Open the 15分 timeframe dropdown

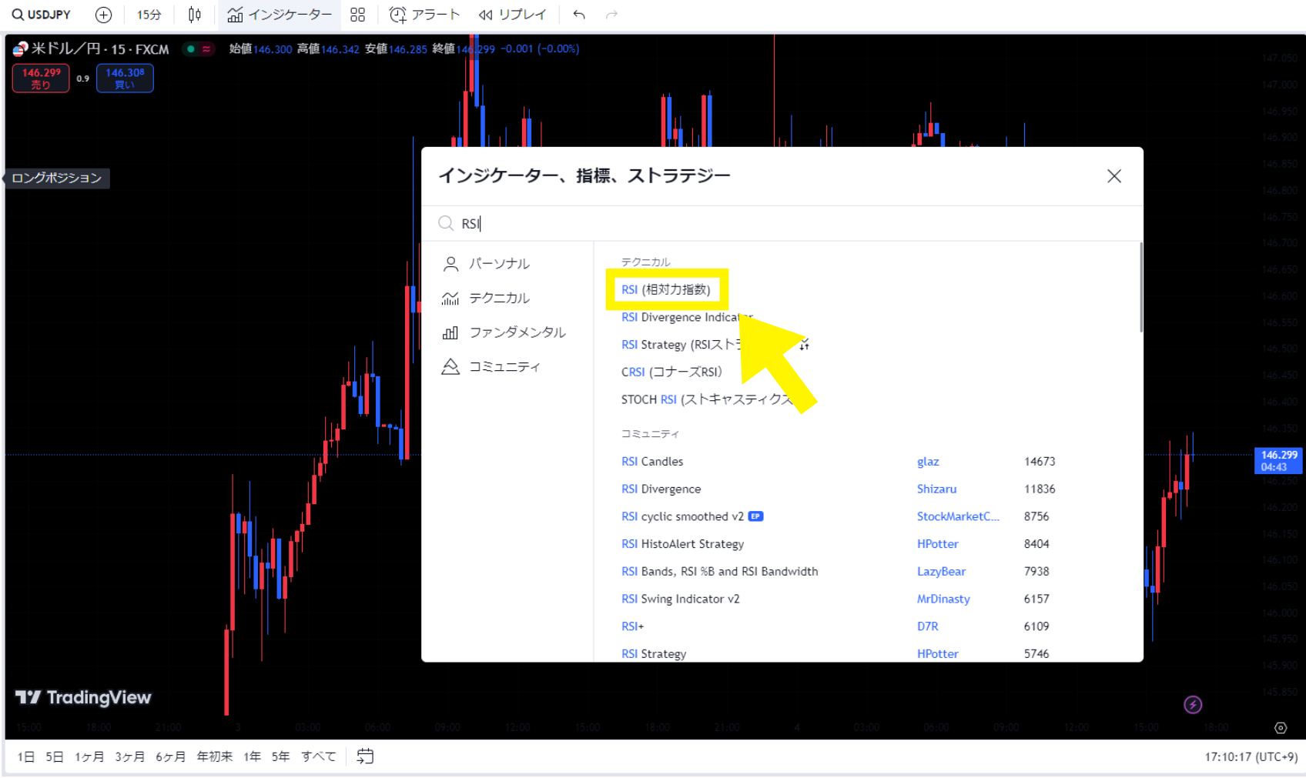[149, 15]
